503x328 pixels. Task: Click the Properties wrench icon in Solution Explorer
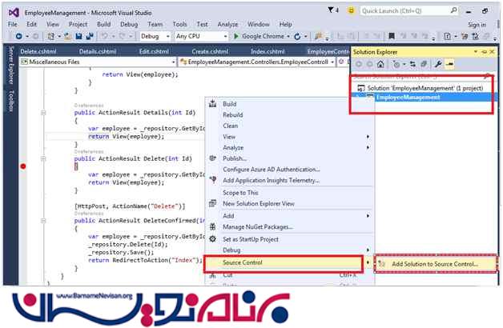[438, 63]
